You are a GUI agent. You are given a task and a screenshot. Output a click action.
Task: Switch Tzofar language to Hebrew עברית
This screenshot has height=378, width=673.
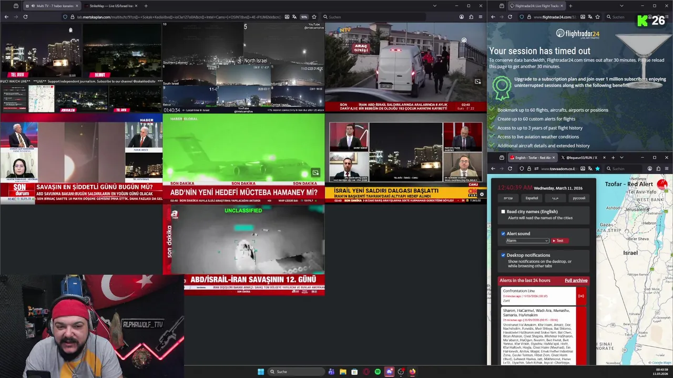click(508, 198)
